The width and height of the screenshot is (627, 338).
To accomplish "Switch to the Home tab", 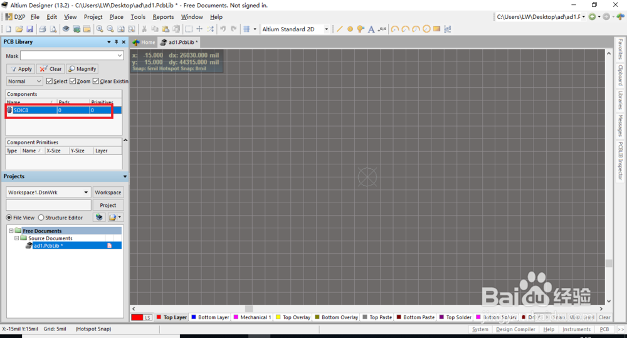I will click(x=144, y=42).
